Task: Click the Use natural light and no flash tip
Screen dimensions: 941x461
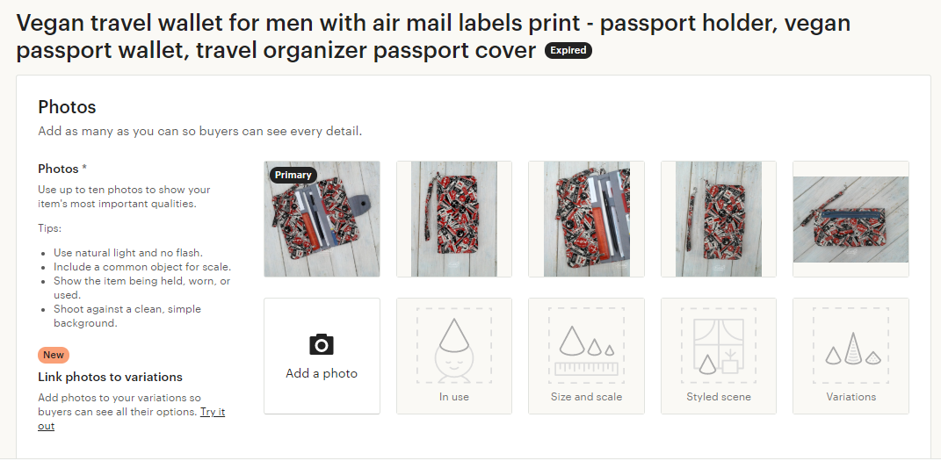Action: [127, 253]
